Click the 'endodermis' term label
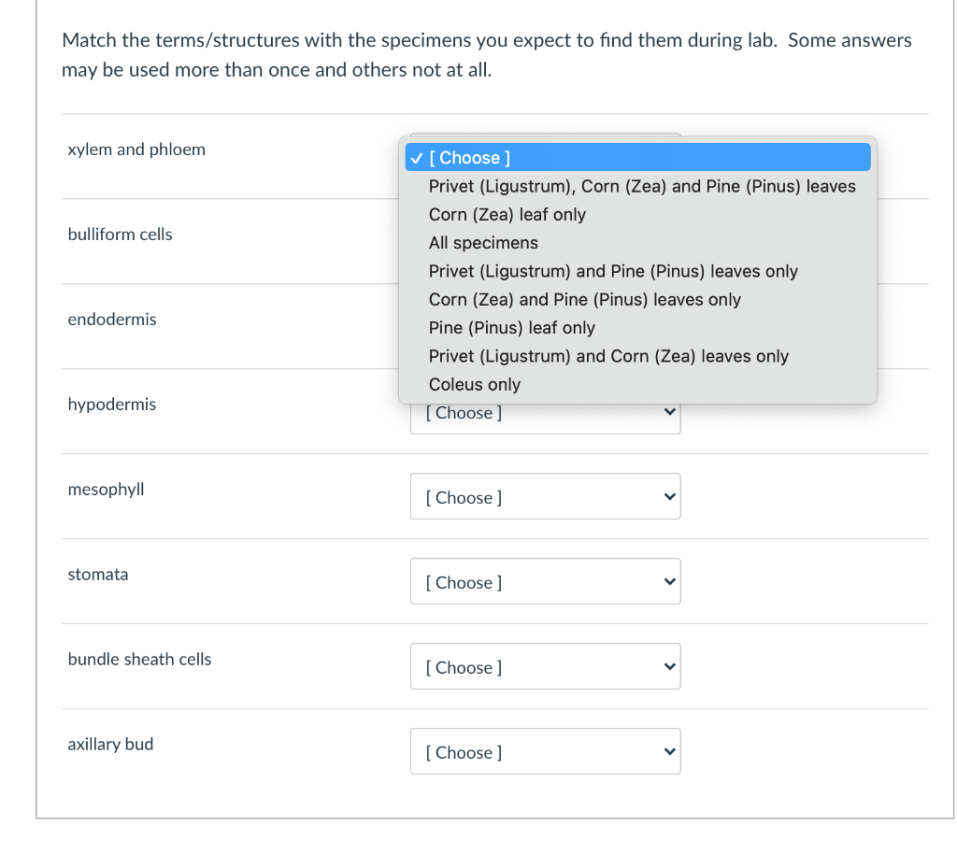The width and height of the screenshot is (957, 854). coord(112,320)
